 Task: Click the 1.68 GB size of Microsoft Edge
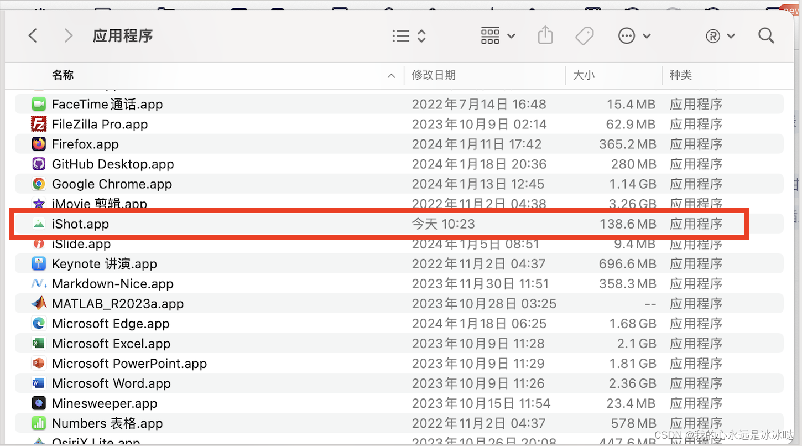pos(633,323)
